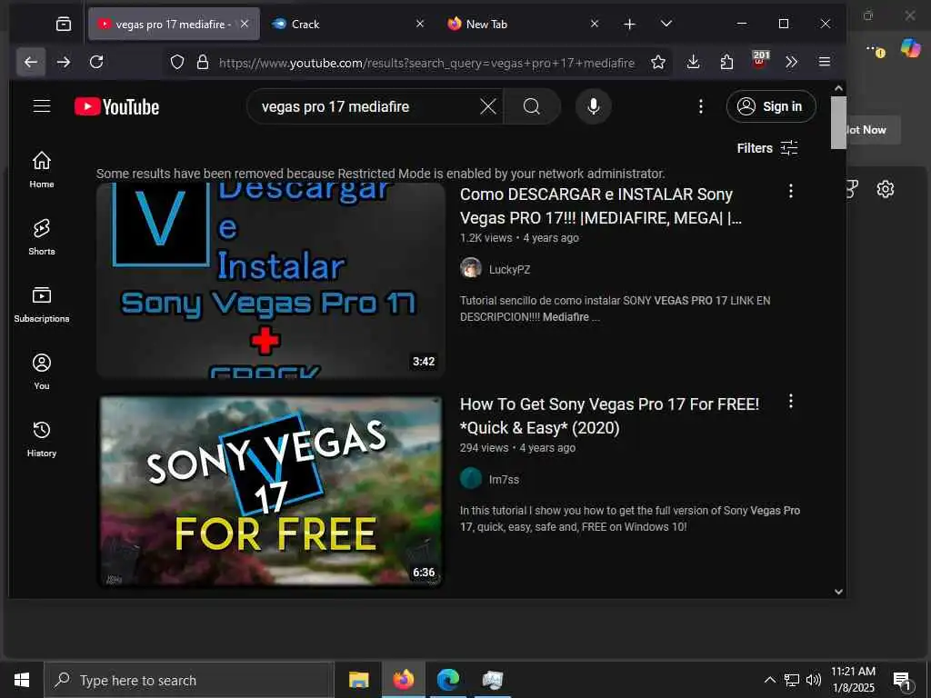Open Firefox downloads panel
This screenshot has width=931, height=698.
(x=693, y=62)
